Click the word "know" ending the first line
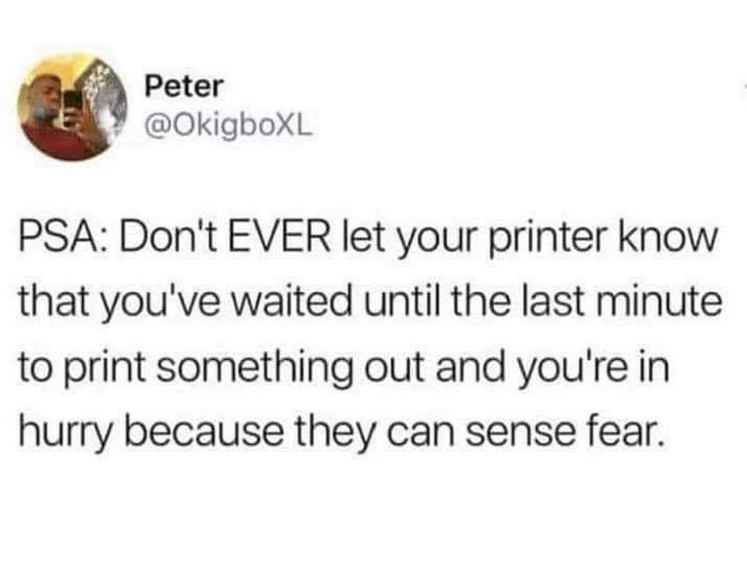The image size is (747, 565). 667,238
